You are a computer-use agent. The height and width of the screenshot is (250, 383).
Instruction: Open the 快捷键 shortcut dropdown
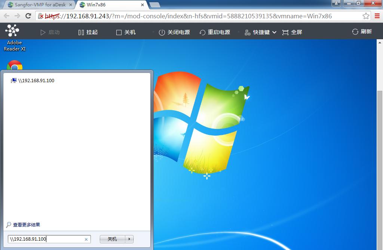(x=261, y=32)
